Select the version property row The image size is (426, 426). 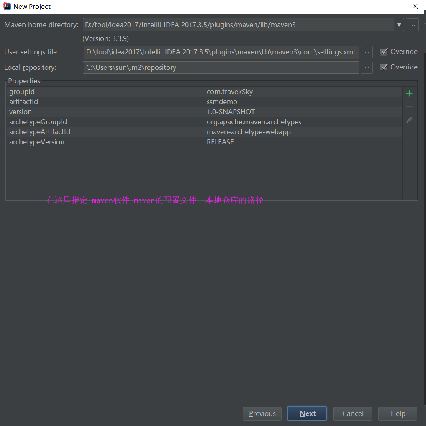[205, 112]
